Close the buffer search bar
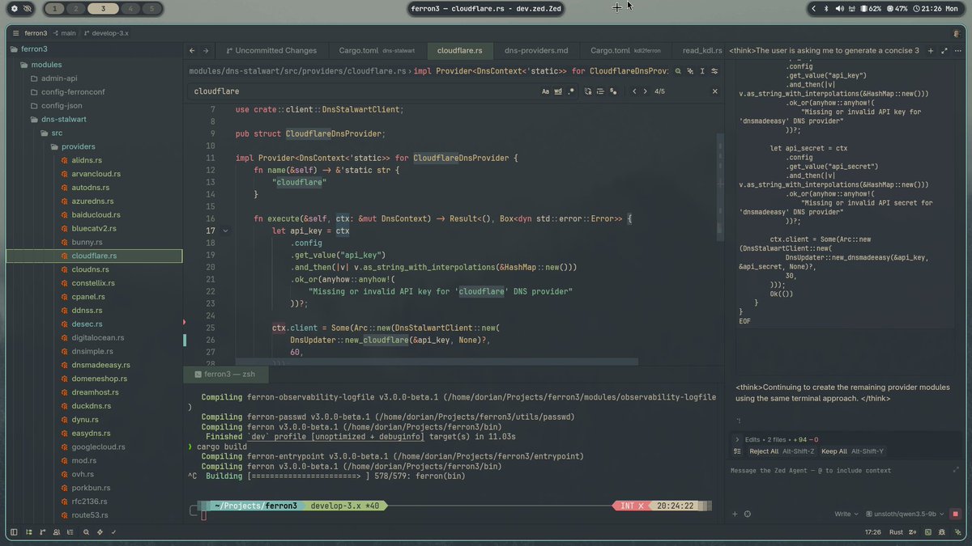The image size is (972, 546). point(715,91)
